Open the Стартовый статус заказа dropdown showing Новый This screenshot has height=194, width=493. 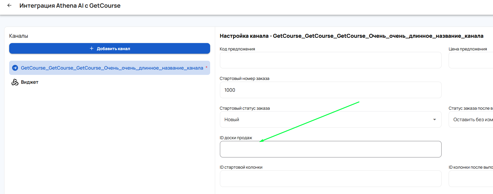(x=325, y=119)
